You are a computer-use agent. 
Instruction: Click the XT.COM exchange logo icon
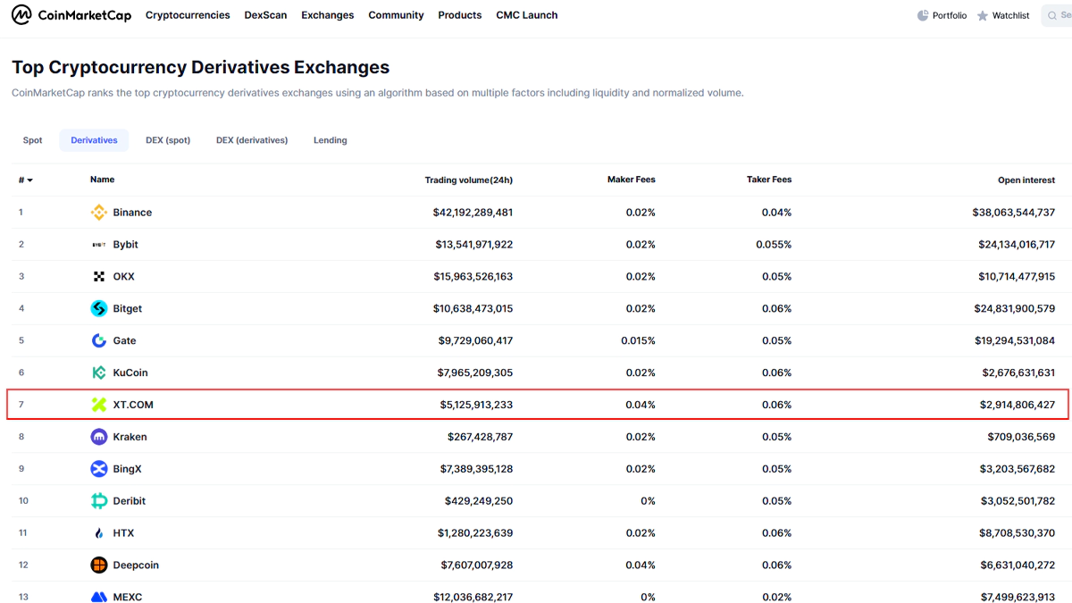point(99,406)
